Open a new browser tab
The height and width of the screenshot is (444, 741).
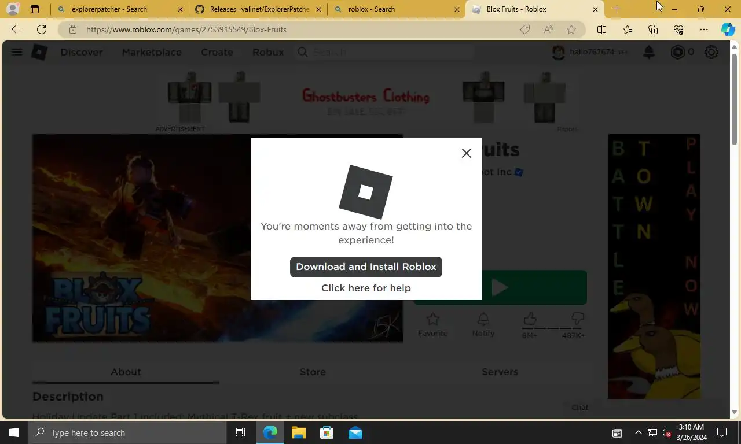(617, 9)
